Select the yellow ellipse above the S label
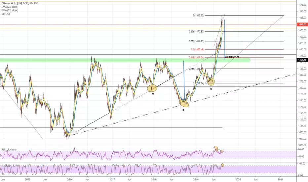Screen dimensions: 308x182 click(x=184, y=103)
